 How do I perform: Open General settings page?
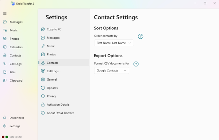tap(64, 79)
